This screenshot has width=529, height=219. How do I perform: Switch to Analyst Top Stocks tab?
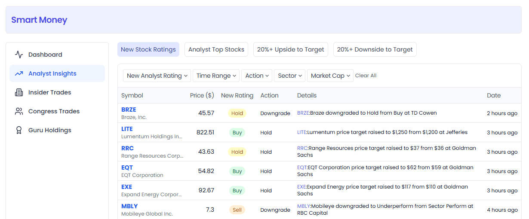(216, 49)
